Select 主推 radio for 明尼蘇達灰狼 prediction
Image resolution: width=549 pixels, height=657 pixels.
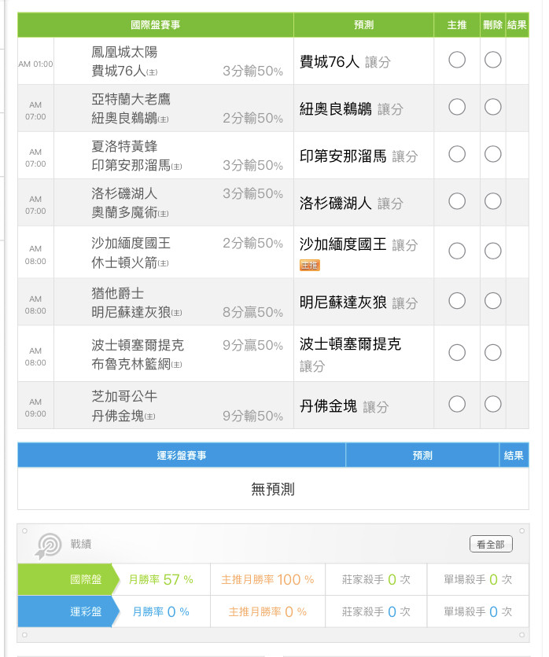[457, 301]
